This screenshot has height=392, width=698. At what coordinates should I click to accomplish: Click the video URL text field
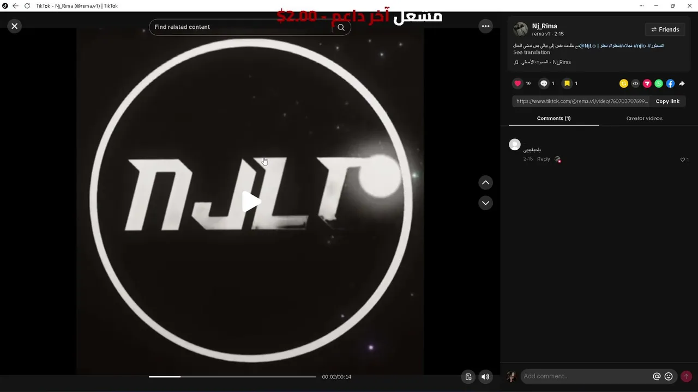coord(582,101)
